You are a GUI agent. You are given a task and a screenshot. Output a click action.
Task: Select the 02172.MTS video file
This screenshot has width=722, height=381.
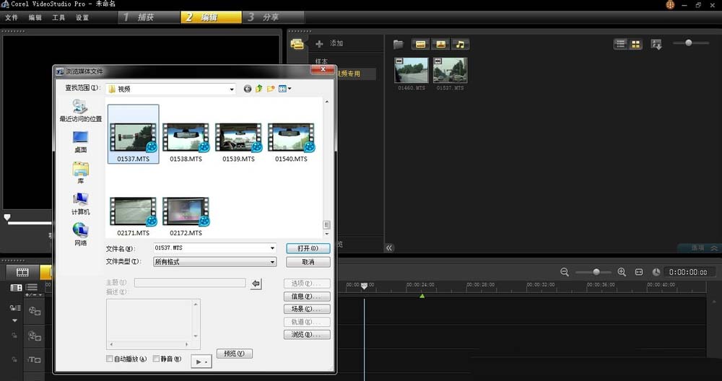186,211
